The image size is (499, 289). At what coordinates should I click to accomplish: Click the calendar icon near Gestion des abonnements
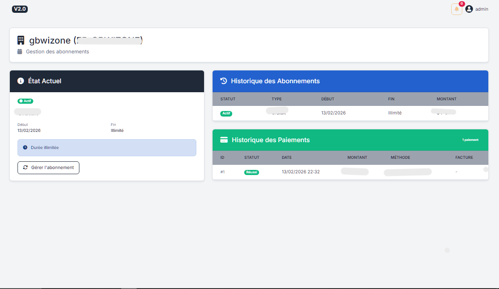click(x=20, y=52)
